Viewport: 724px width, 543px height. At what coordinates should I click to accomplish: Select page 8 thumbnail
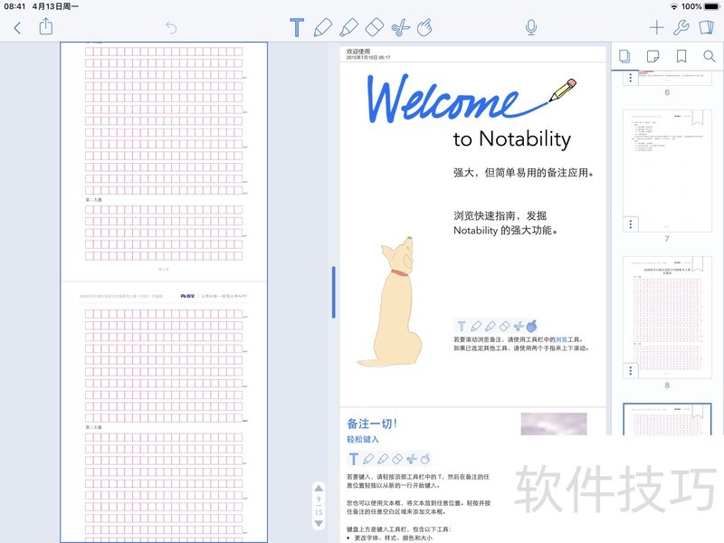[667, 318]
